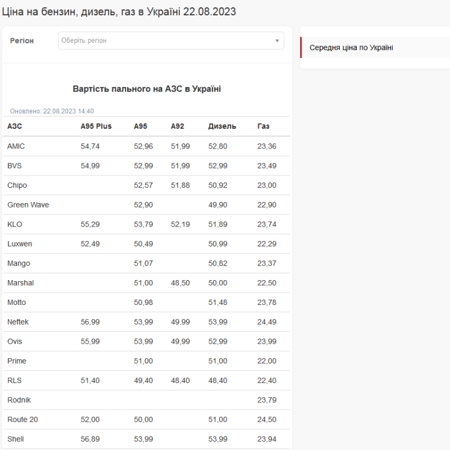Click the Газ column header

point(263,126)
